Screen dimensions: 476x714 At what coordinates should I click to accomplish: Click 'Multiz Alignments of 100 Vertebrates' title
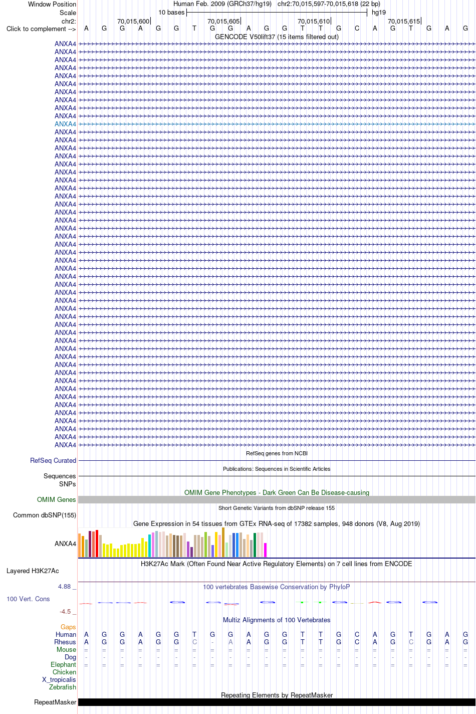(x=277, y=620)
